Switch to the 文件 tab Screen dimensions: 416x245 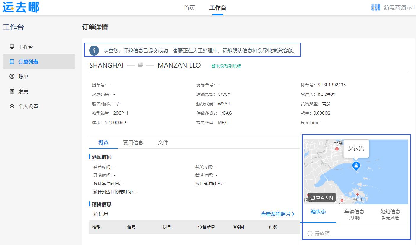click(x=163, y=142)
